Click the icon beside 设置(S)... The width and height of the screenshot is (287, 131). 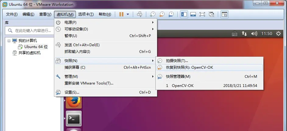tap(58, 92)
